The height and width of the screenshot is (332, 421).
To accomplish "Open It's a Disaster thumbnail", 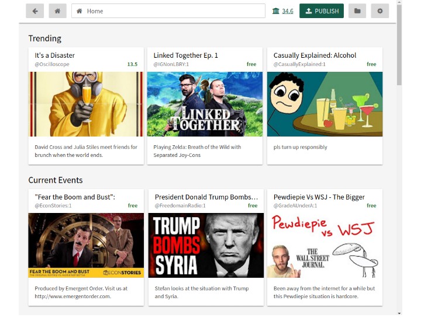I will 86,104.
